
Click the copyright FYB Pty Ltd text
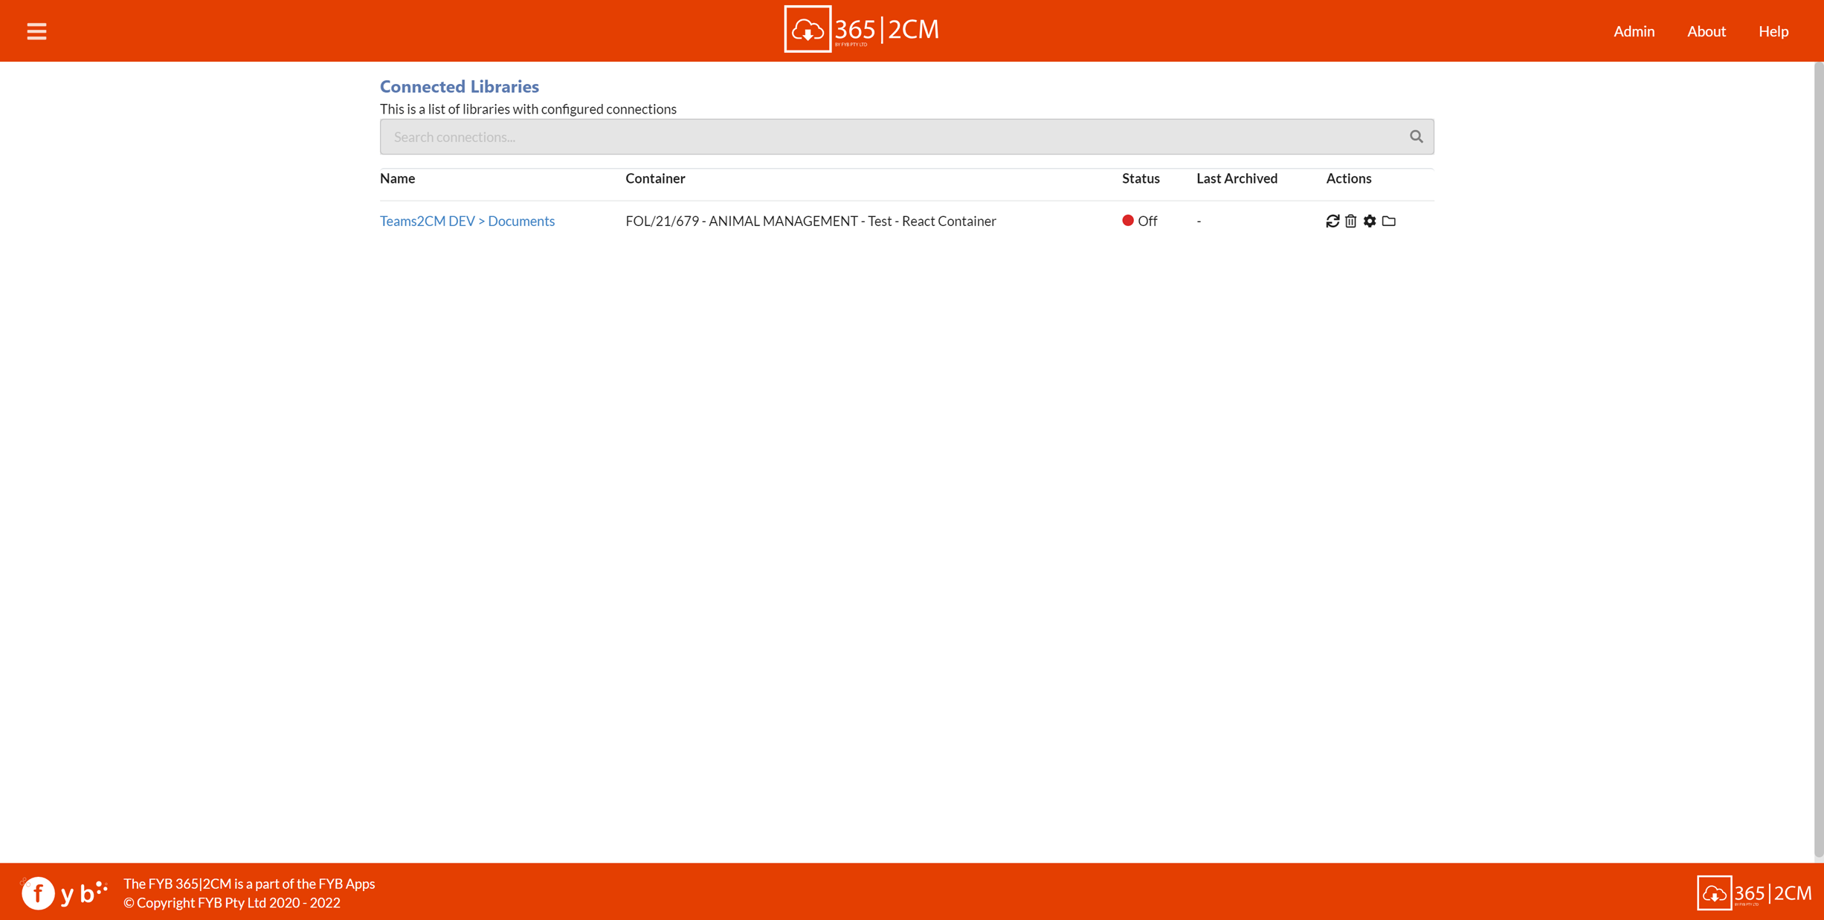click(231, 902)
